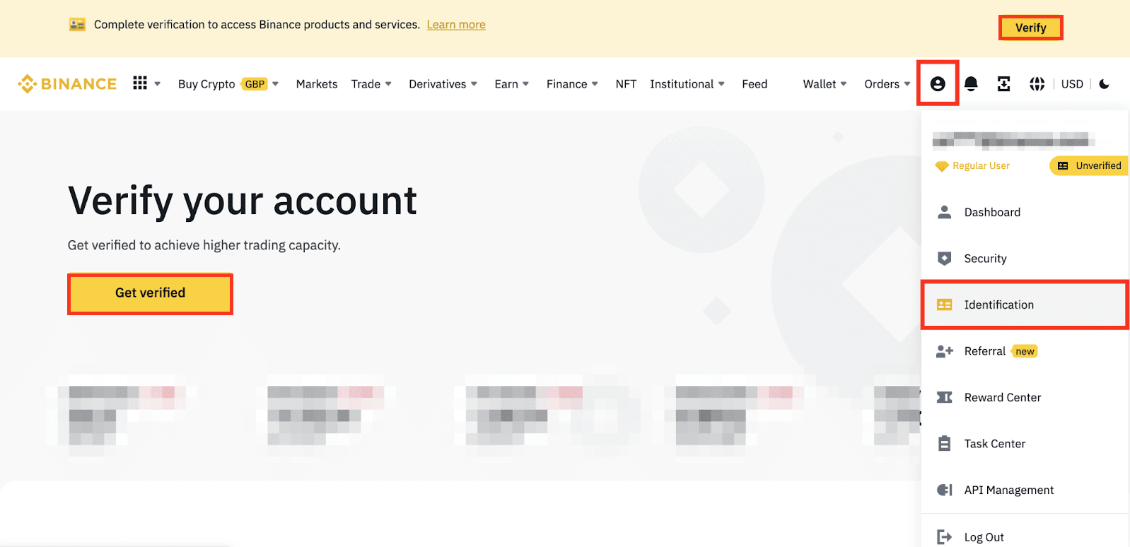Open the Wallet menu
The height and width of the screenshot is (547, 1130).
coord(820,84)
